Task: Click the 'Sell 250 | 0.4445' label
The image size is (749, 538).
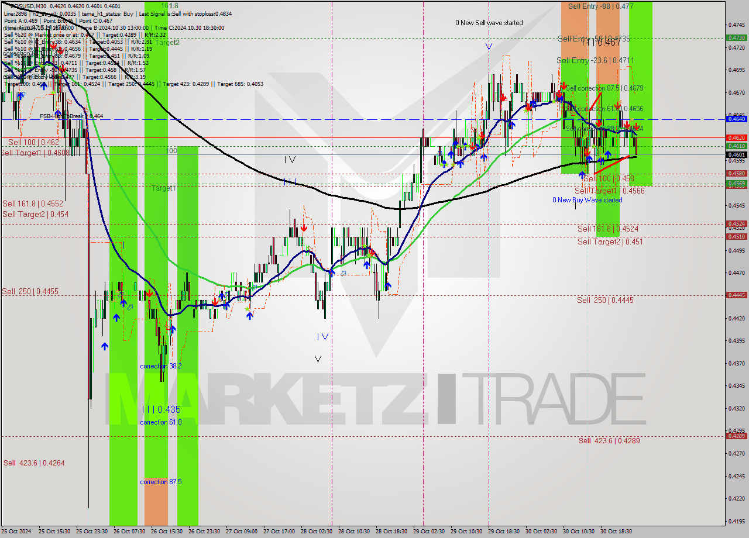Action: [605, 300]
